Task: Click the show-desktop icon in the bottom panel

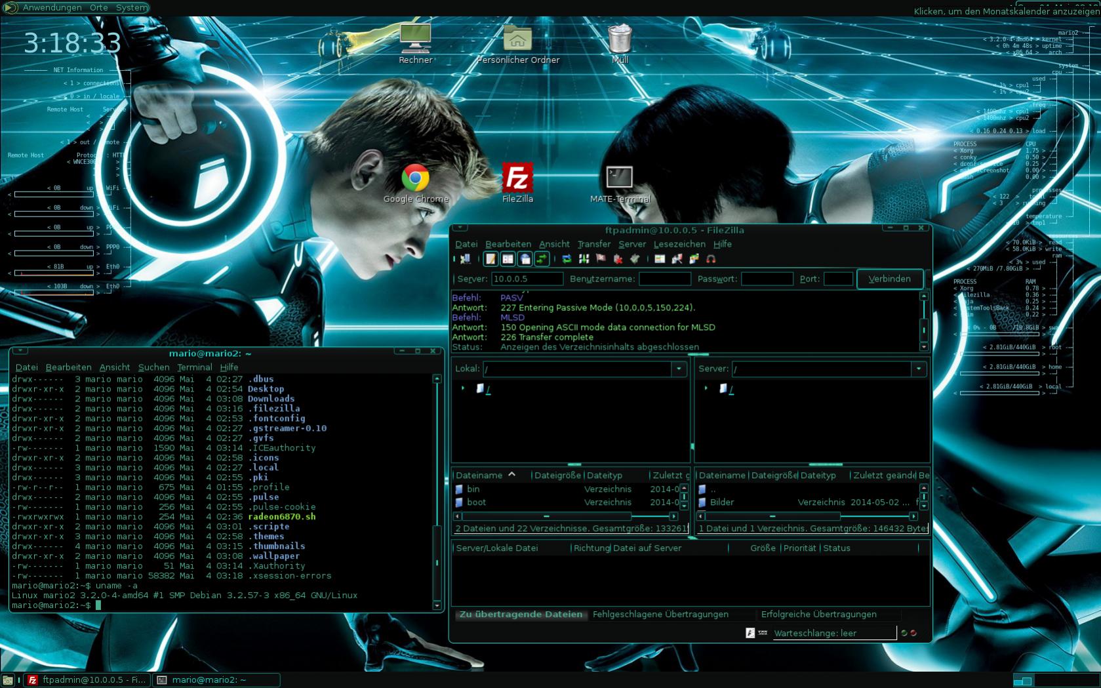Action: tap(7, 681)
